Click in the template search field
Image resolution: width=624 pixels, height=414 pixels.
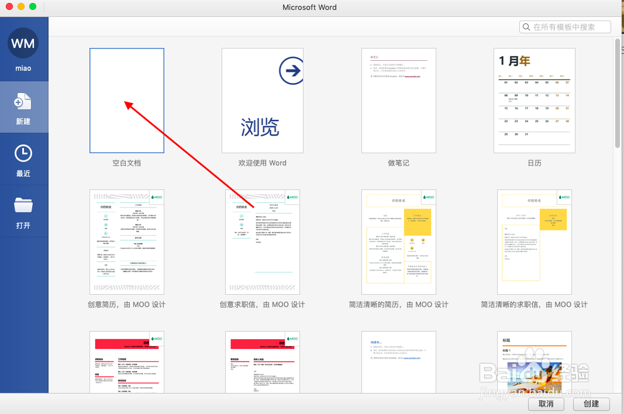tap(565, 27)
